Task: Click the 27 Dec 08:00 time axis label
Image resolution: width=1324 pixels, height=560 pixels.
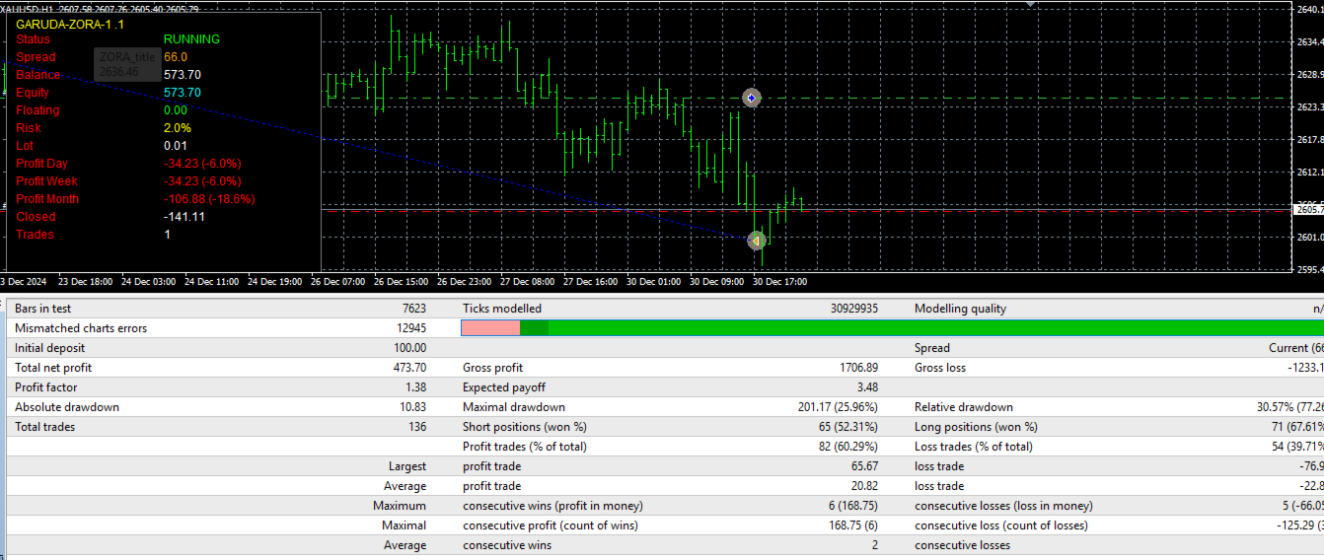Action: tap(527, 282)
